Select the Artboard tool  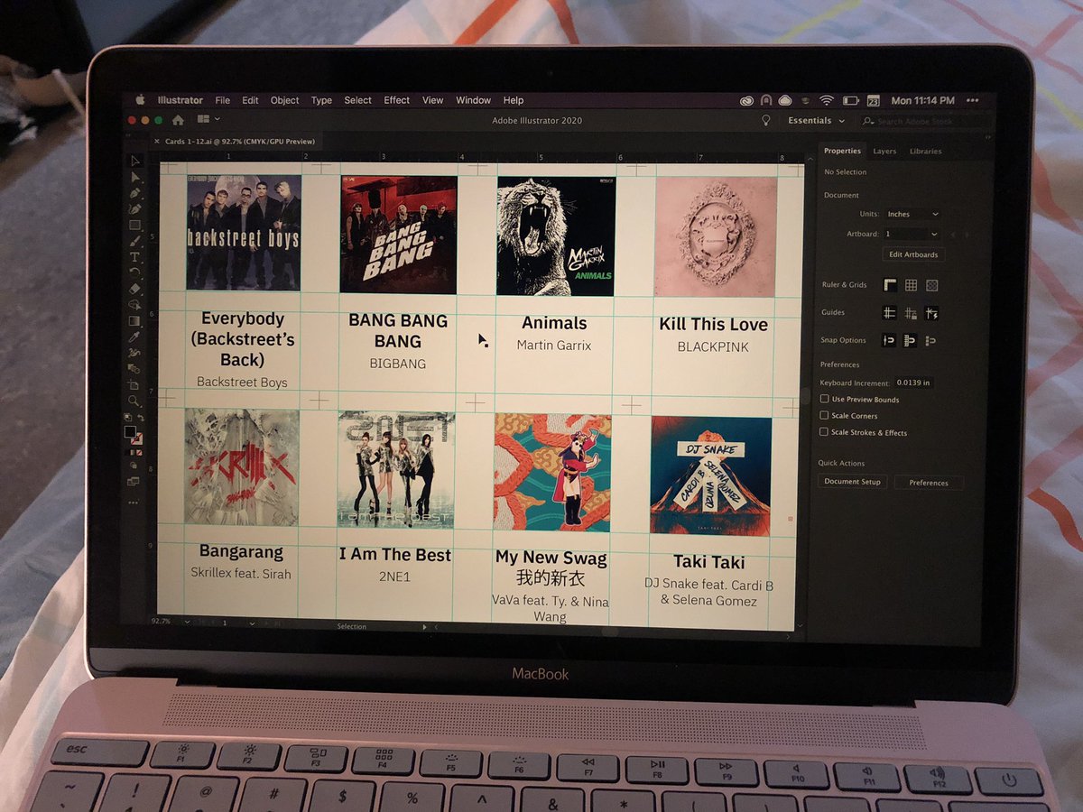click(x=134, y=385)
